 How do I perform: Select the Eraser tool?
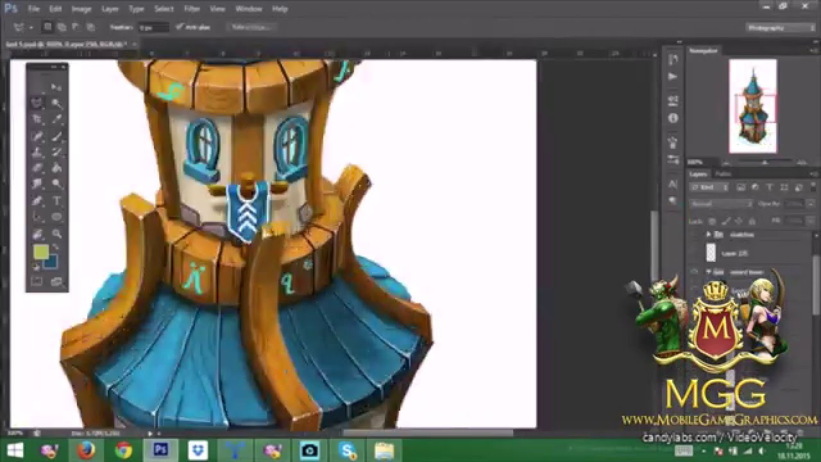pos(37,169)
